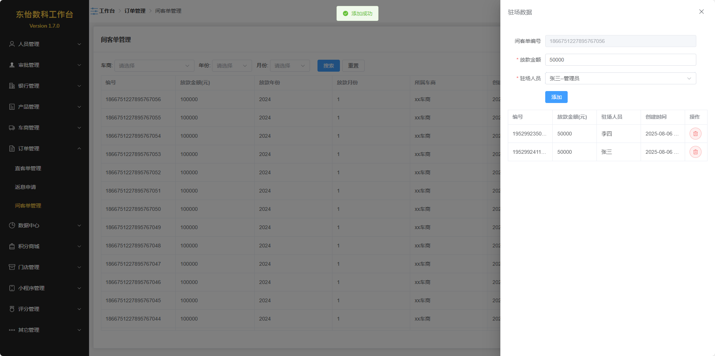Open 直客单管理 submenu item

click(x=28, y=168)
